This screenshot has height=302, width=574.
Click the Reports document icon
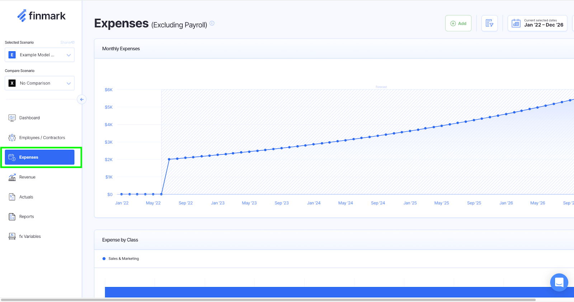[12, 217]
